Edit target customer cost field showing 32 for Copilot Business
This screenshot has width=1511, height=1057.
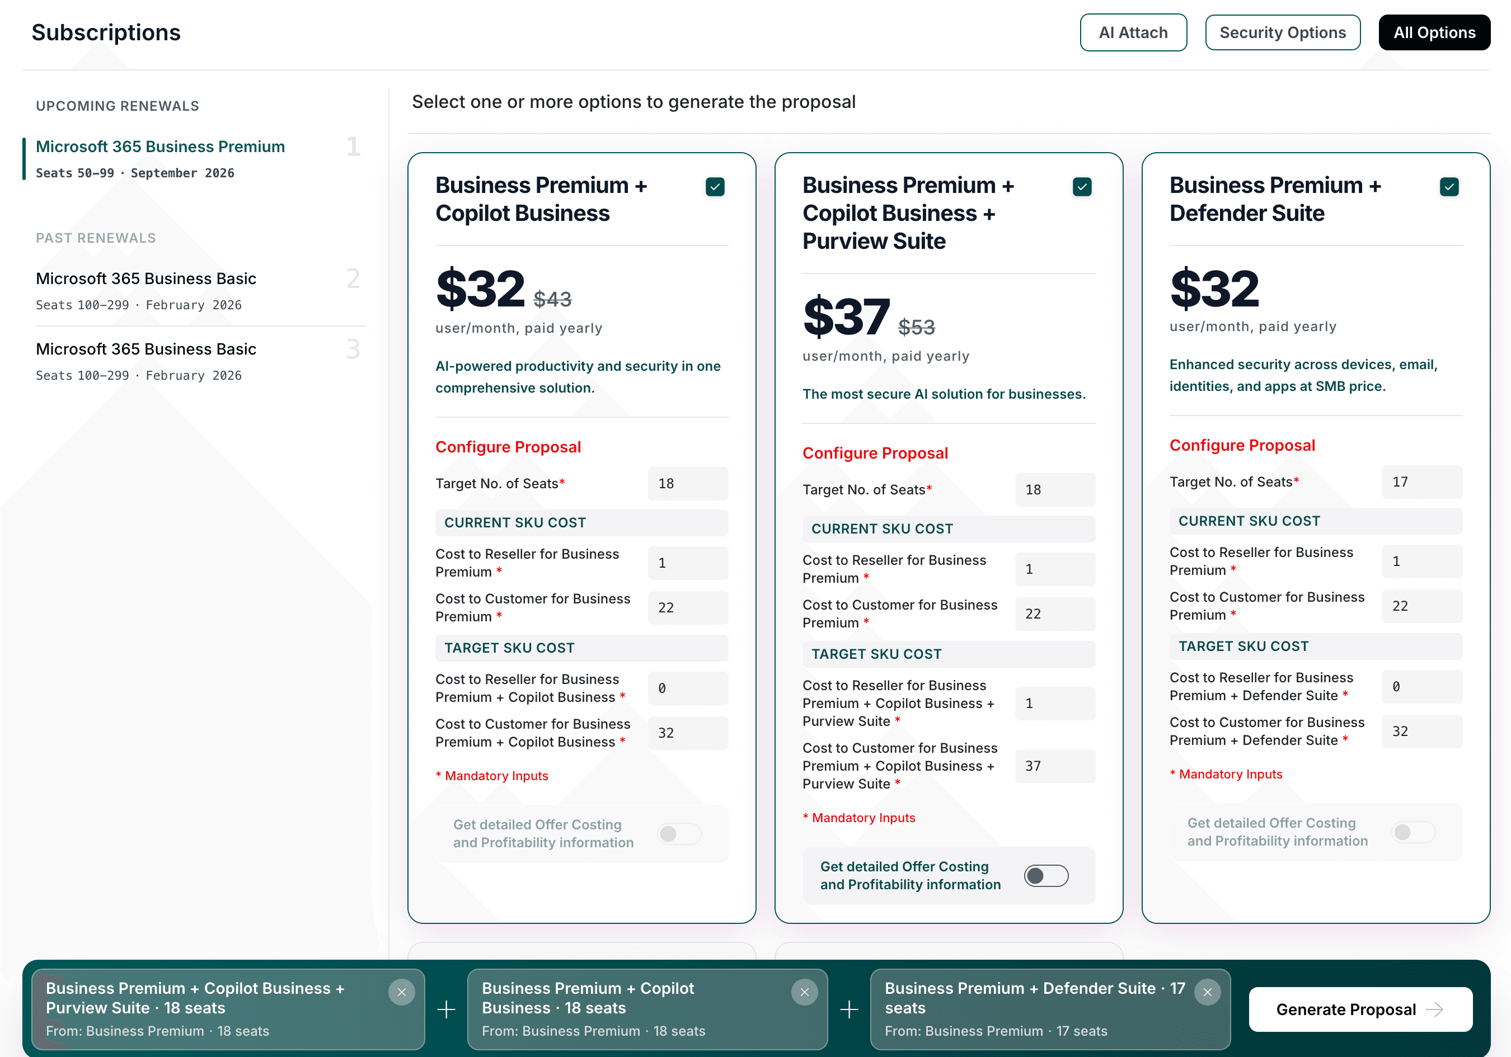688,733
